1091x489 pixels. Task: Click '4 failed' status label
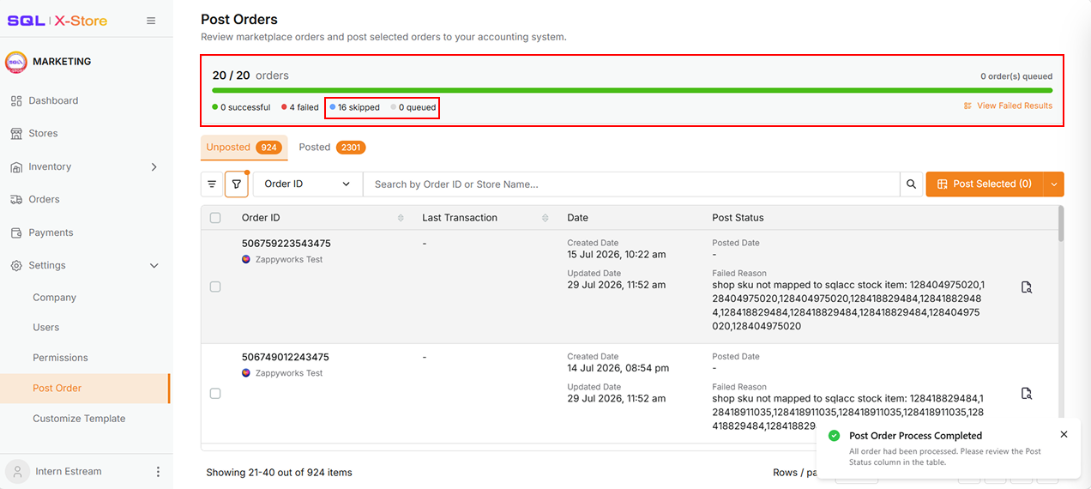click(300, 107)
